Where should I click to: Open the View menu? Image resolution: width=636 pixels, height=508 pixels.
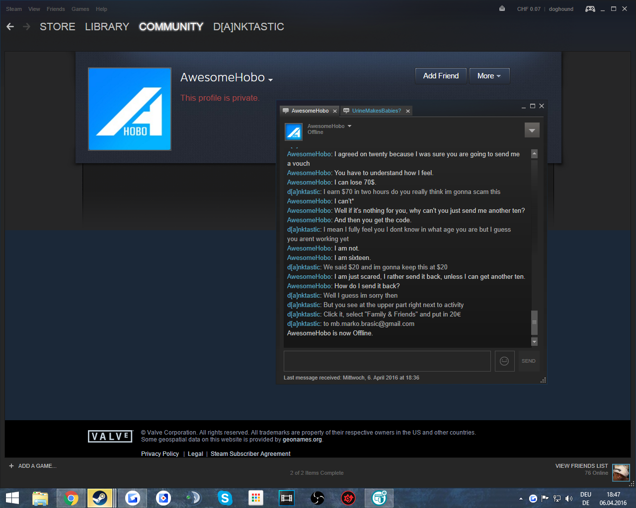[34, 9]
